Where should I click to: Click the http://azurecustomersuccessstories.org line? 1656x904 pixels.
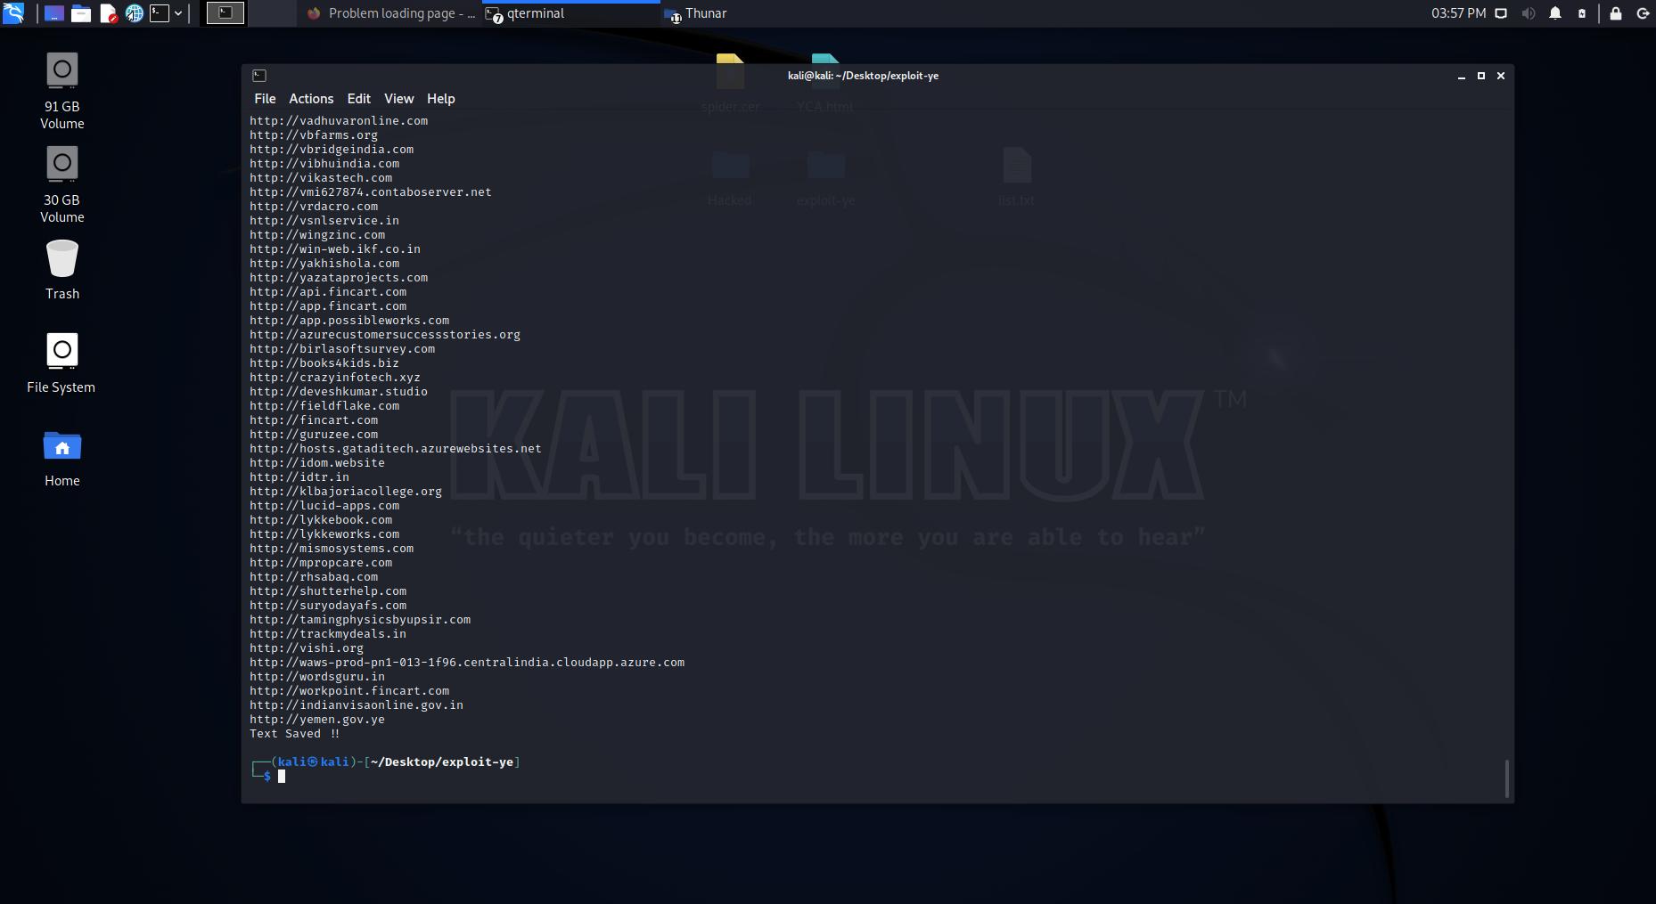point(385,335)
